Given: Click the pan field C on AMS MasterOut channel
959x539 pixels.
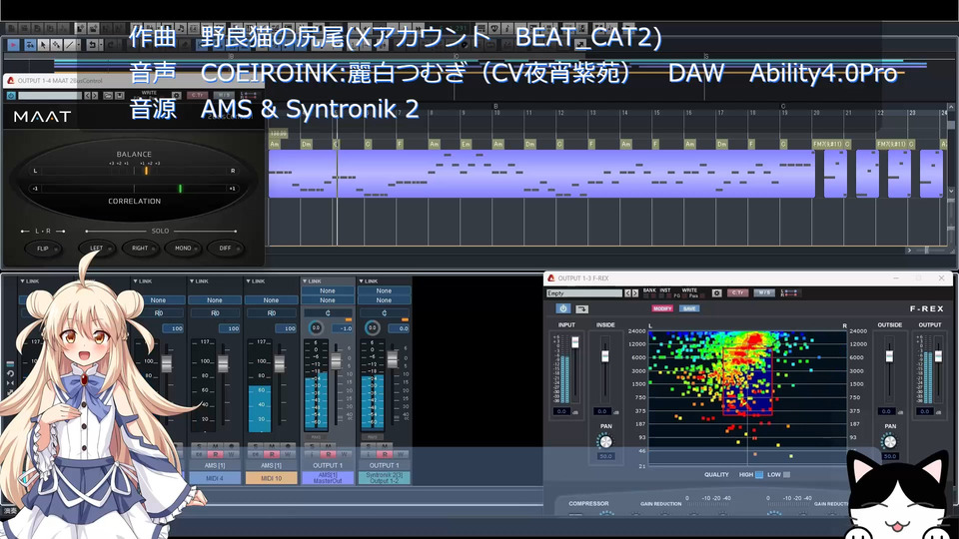Looking at the screenshot, I should pyautogui.click(x=328, y=312).
